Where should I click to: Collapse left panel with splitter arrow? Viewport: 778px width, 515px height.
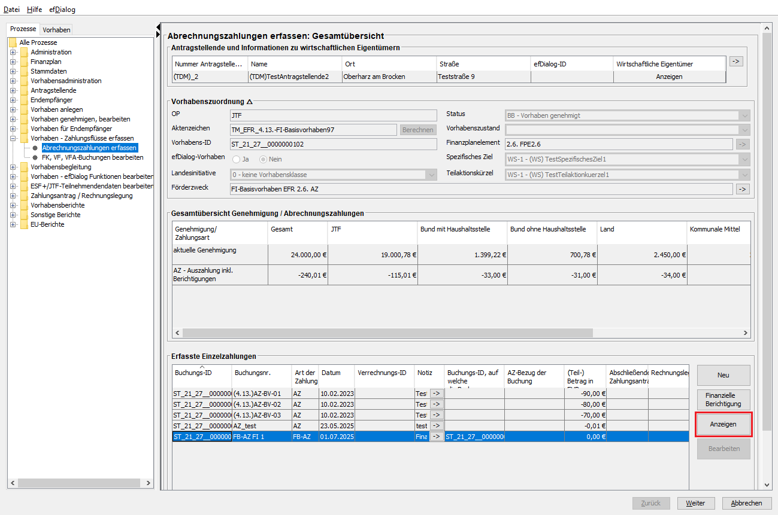[158, 27]
